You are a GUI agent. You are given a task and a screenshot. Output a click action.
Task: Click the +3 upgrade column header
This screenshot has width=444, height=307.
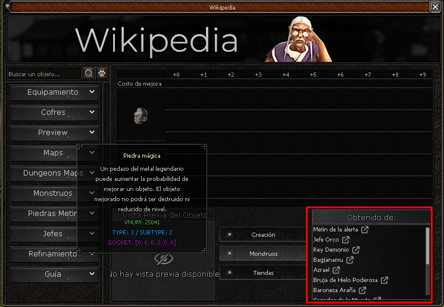tap(258, 75)
